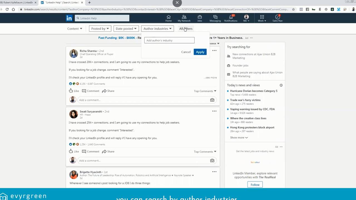Open Swati Suryavanshi's profile photo
Viewport: 356px width, 200px height.
coord(74,114)
